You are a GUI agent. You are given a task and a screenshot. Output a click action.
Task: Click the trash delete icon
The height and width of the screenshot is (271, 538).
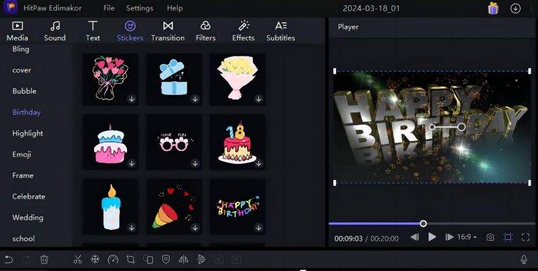(x=44, y=260)
